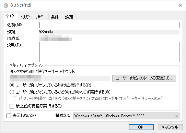Switch to the トリガー tab
The width and height of the screenshot is (186, 133).
point(26,17)
